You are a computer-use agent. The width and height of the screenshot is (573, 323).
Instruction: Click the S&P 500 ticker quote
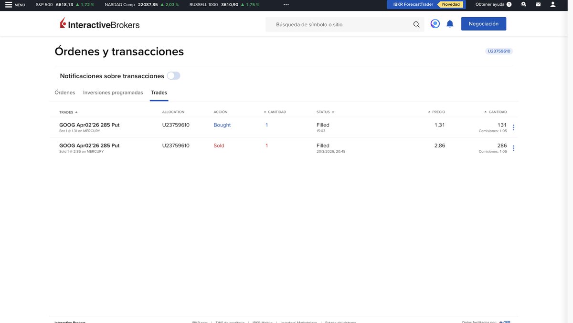(65, 4)
